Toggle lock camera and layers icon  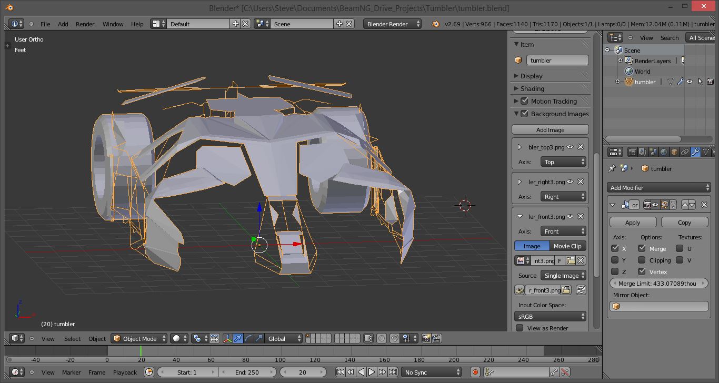pos(368,338)
